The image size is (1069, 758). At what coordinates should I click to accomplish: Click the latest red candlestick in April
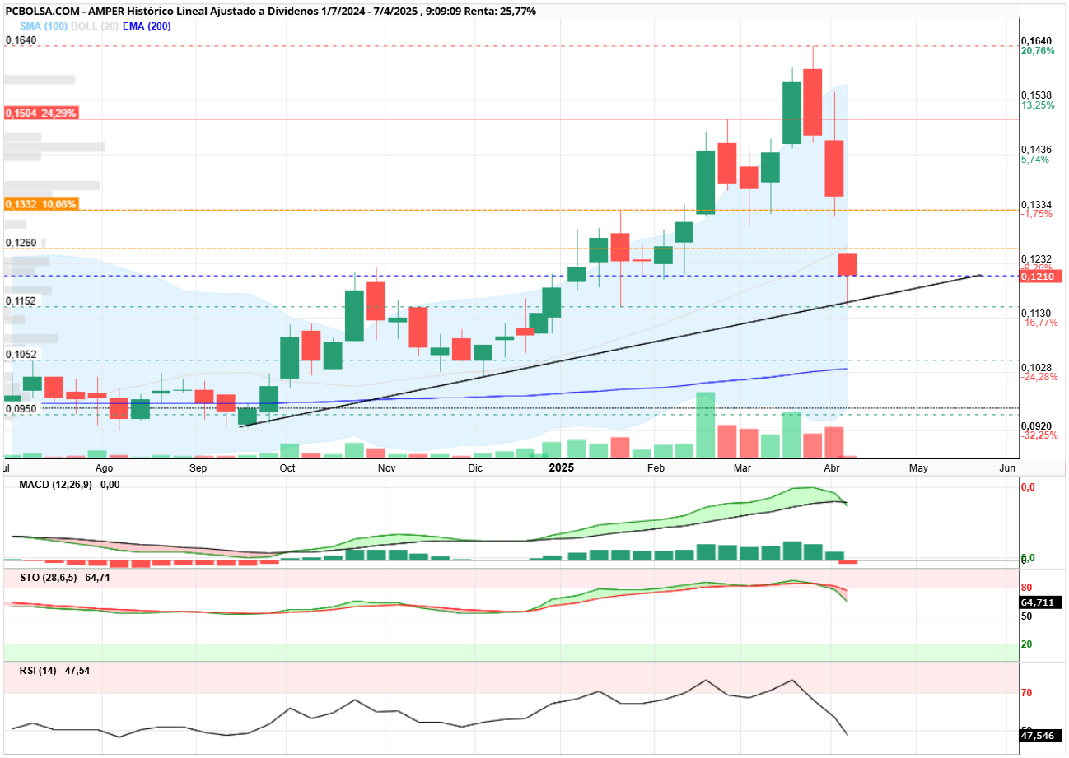click(847, 265)
